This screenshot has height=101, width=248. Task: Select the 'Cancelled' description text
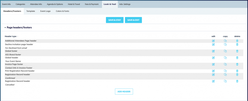point(10,85)
